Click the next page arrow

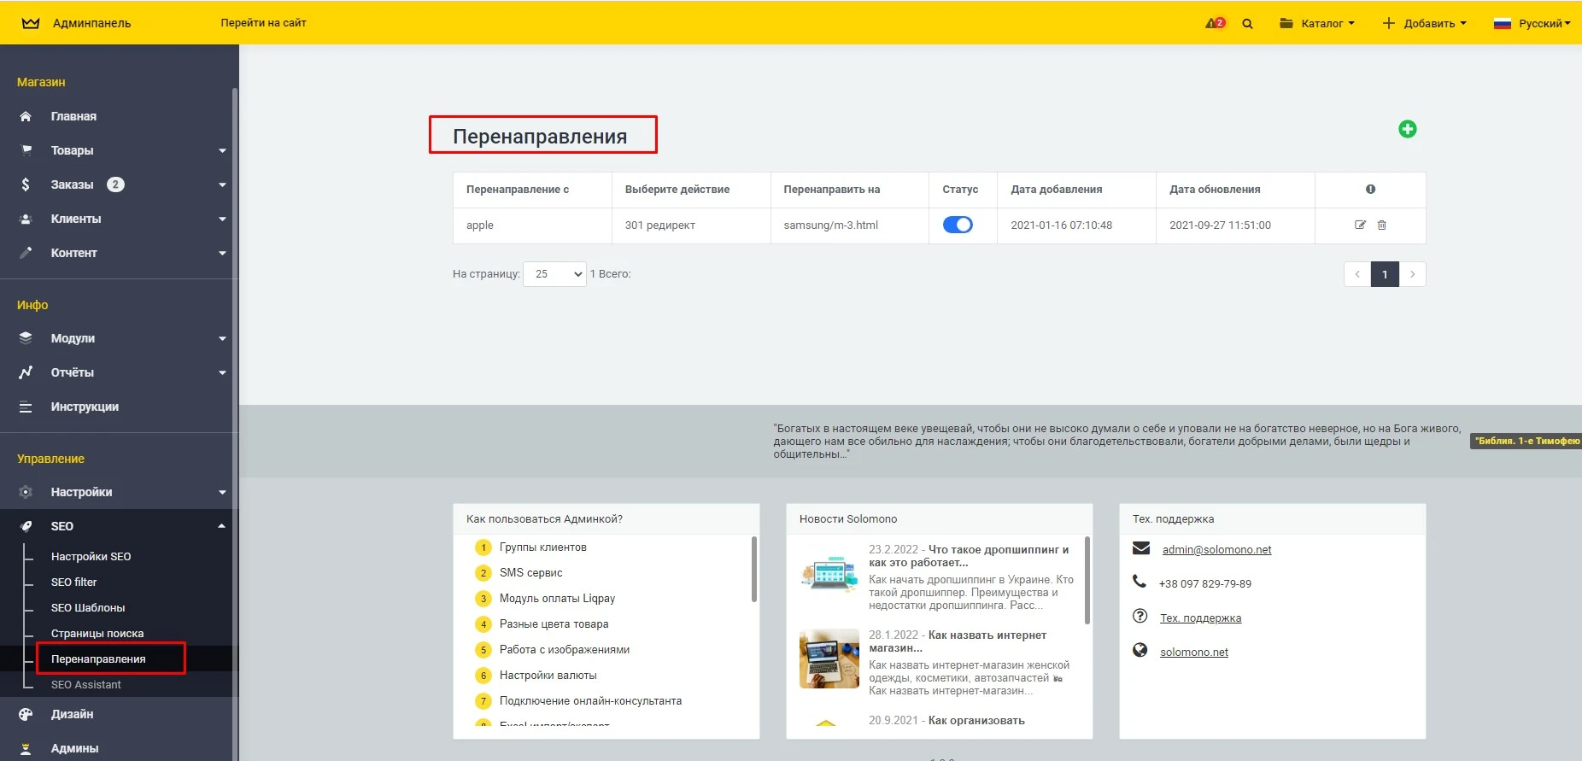coord(1413,274)
